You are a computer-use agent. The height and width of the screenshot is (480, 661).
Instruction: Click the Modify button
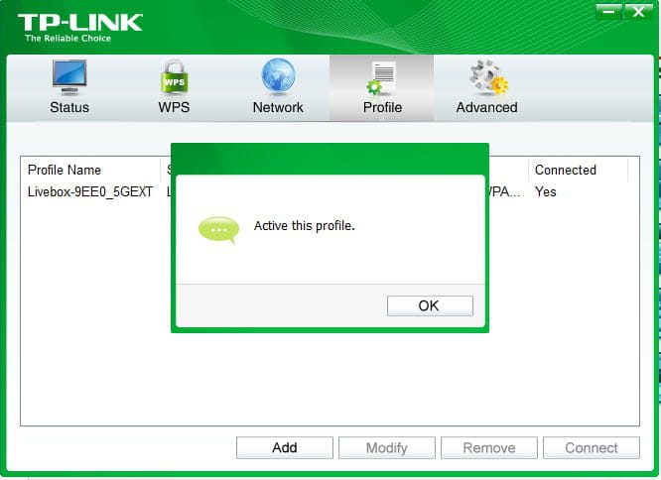[x=387, y=447]
